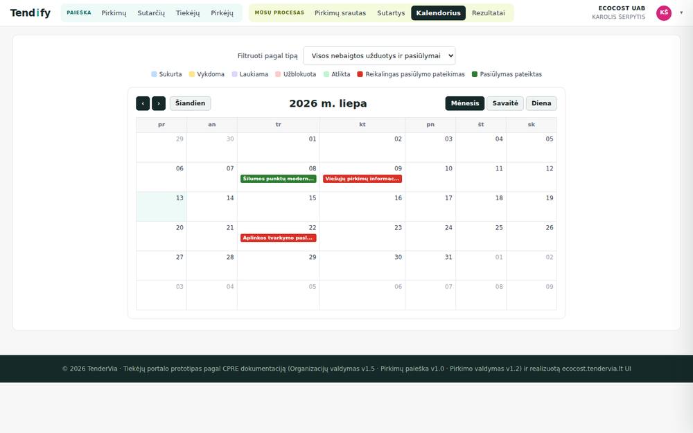Click the Vykdoma legend color swatch
Viewport: 693px width, 433px height.
click(192, 74)
